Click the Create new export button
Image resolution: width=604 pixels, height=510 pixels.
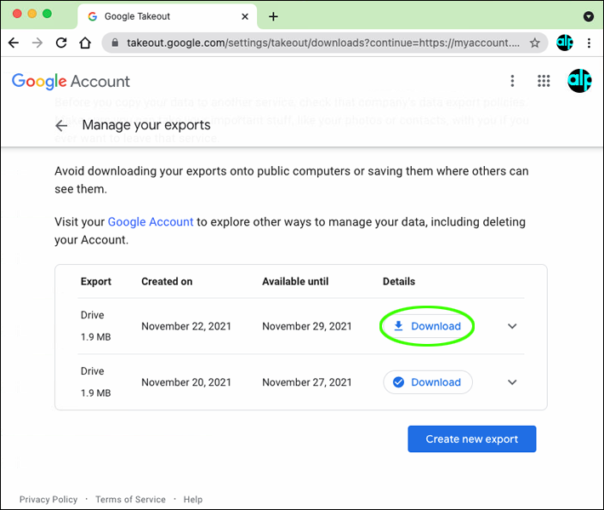click(471, 438)
